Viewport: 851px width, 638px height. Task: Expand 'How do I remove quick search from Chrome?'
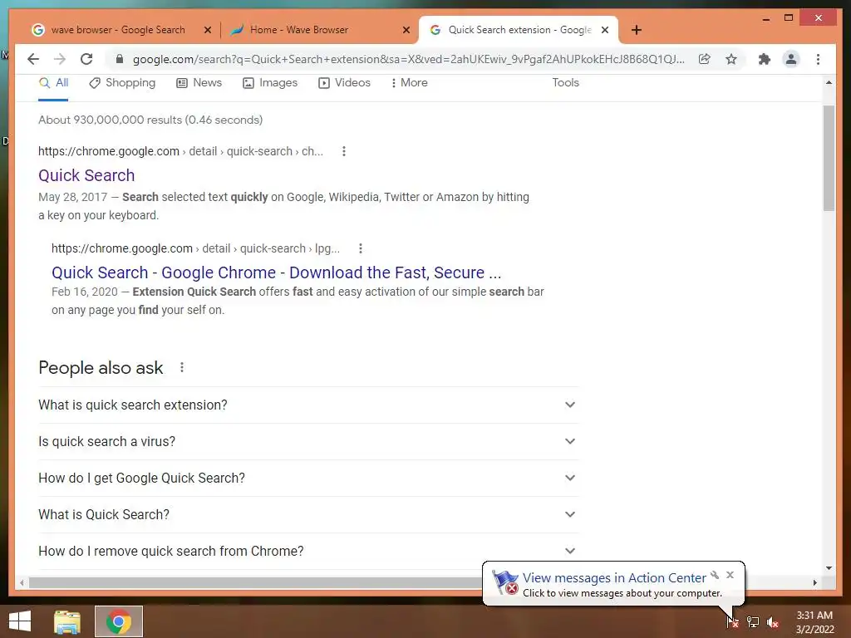point(308,552)
